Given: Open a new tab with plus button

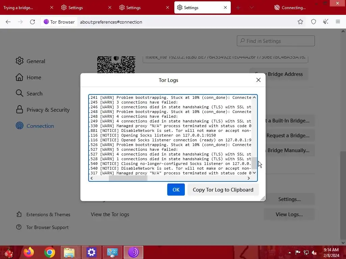Looking at the screenshot, I should click(x=238, y=8).
